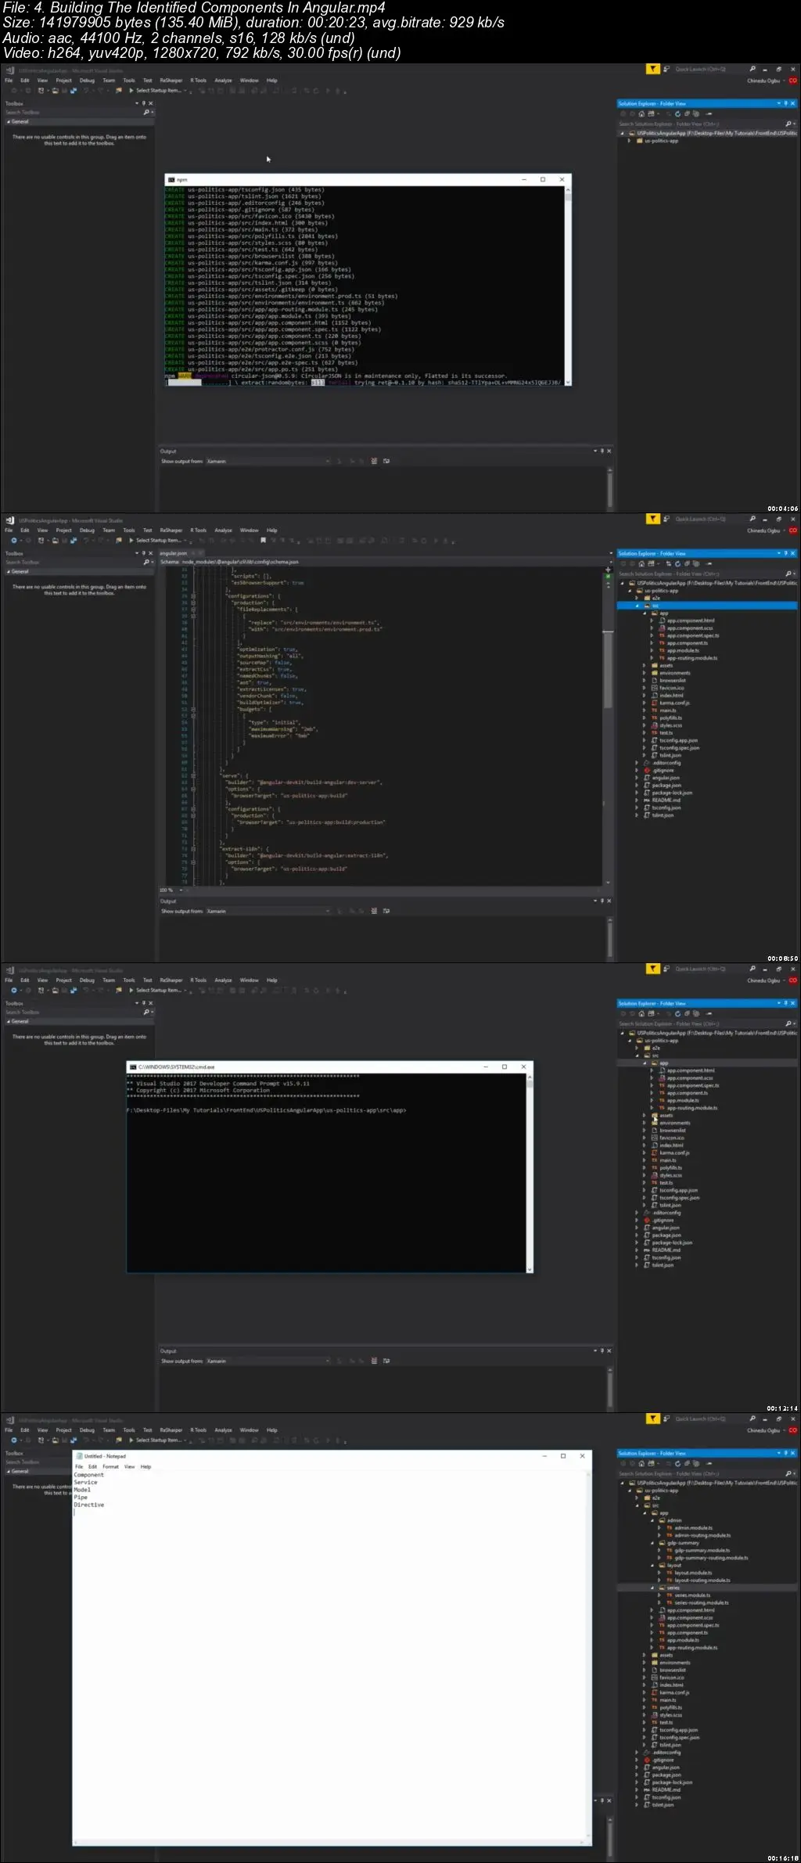Click after "Directive" in Notepad's text area
This screenshot has height=1863, width=801.
tap(106, 1505)
